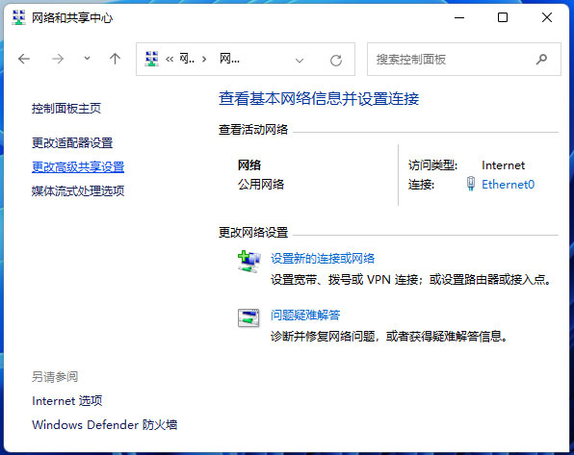Open Windows Defender 防火墙
Screen dimensions: 574x455
(105, 424)
